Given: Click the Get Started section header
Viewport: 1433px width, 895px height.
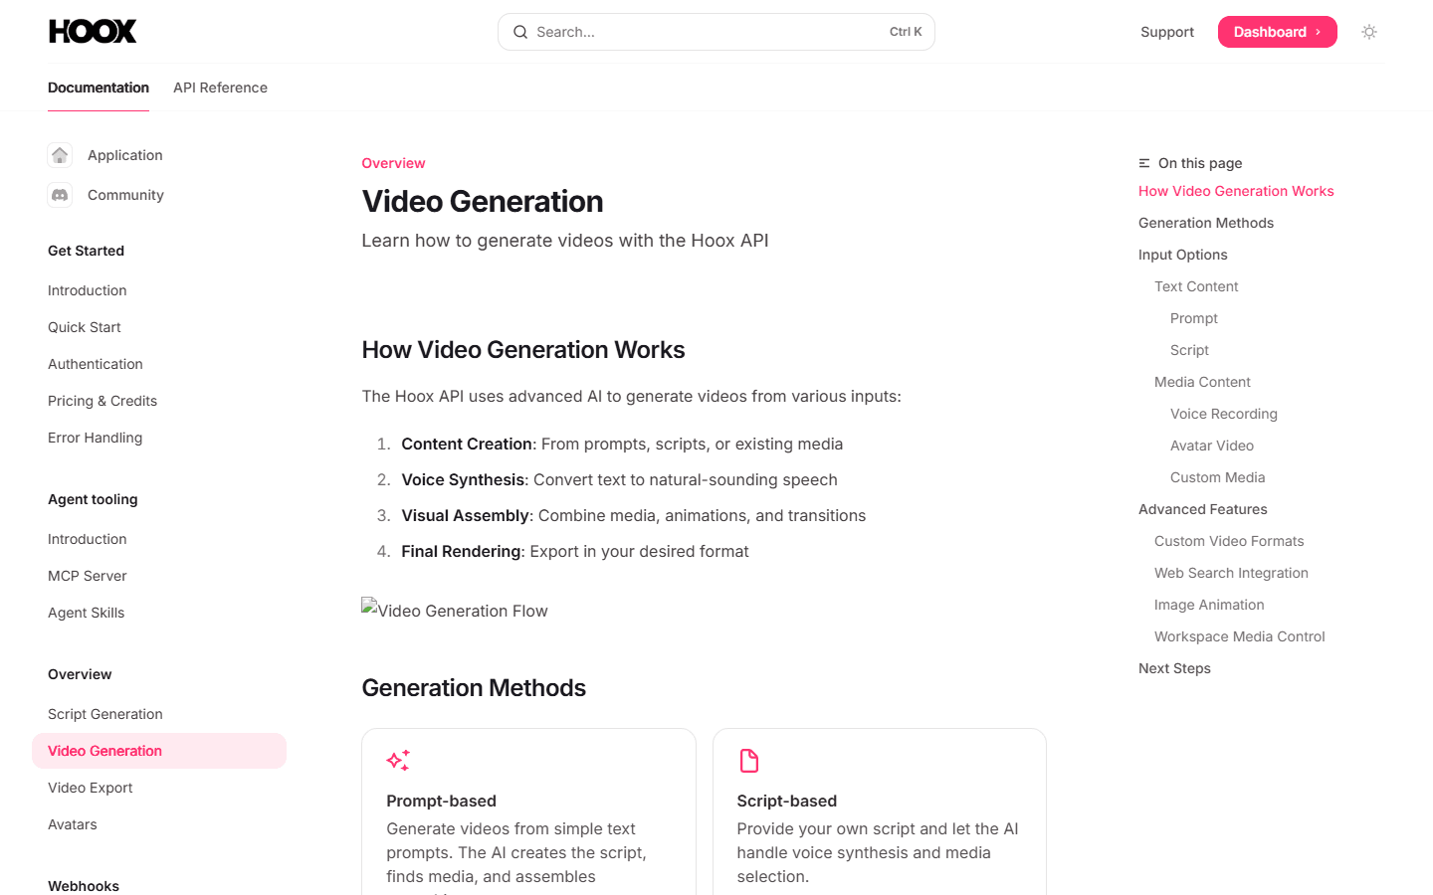Looking at the screenshot, I should click(x=86, y=251).
